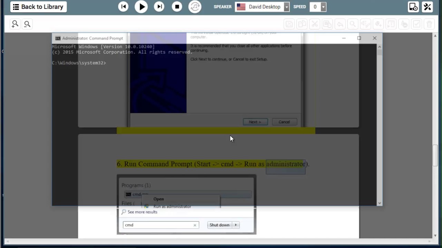Click the Command Prompt scroll down arrow
The width and height of the screenshot is (442, 248).
tap(380, 203)
